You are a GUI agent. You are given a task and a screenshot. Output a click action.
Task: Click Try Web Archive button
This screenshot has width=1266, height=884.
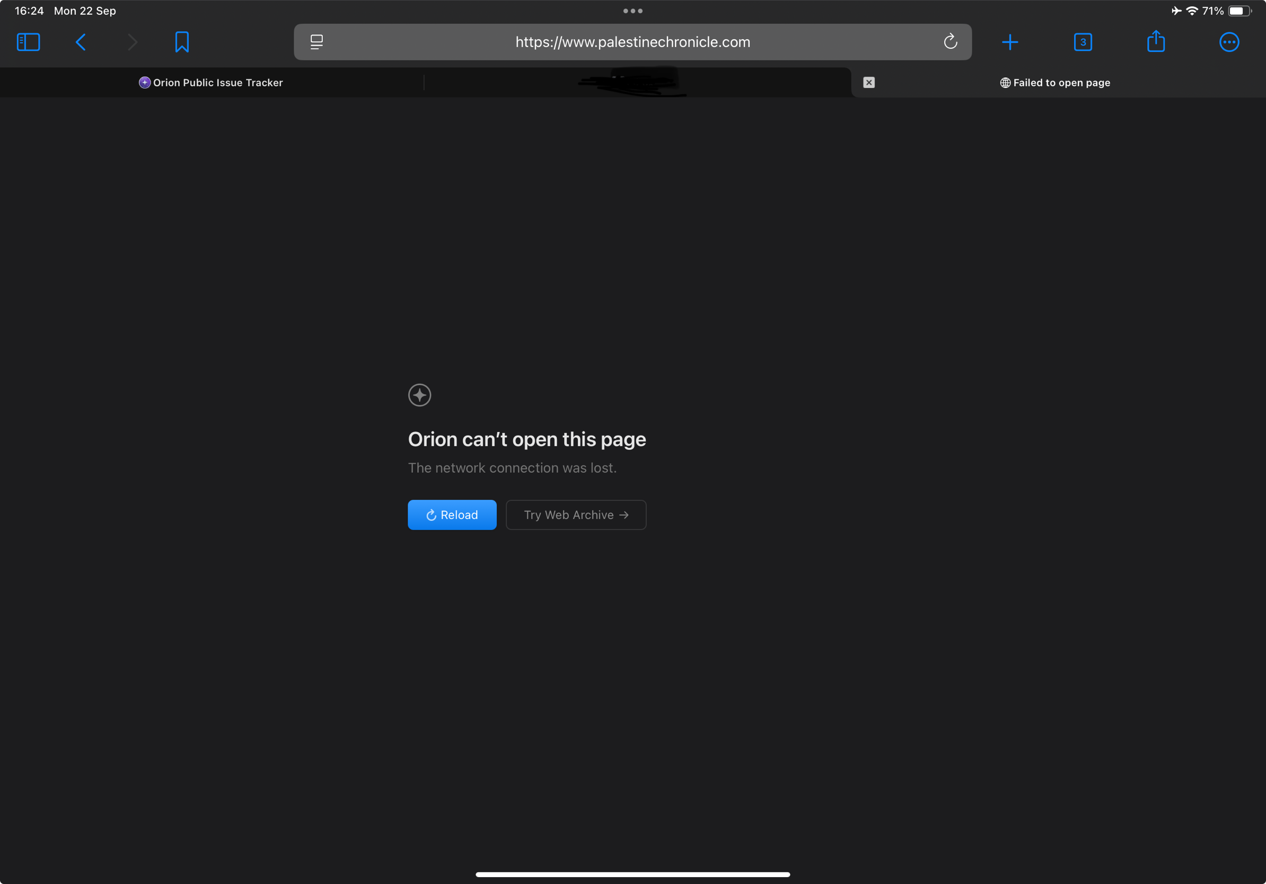pos(576,515)
